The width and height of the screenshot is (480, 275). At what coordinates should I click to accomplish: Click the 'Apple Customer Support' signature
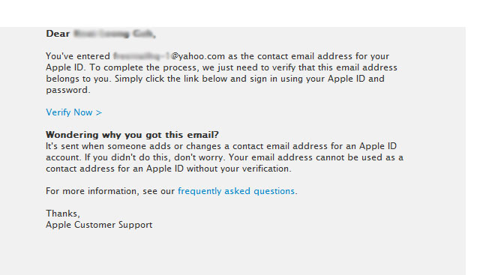coord(99,225)
